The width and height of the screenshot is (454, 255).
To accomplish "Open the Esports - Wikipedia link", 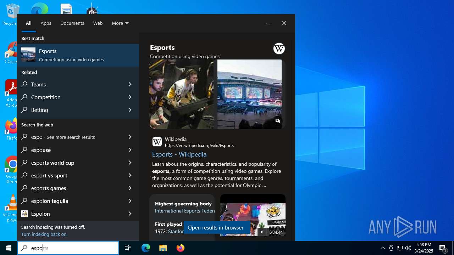I will pyautogui.click(x=179, y=154).
